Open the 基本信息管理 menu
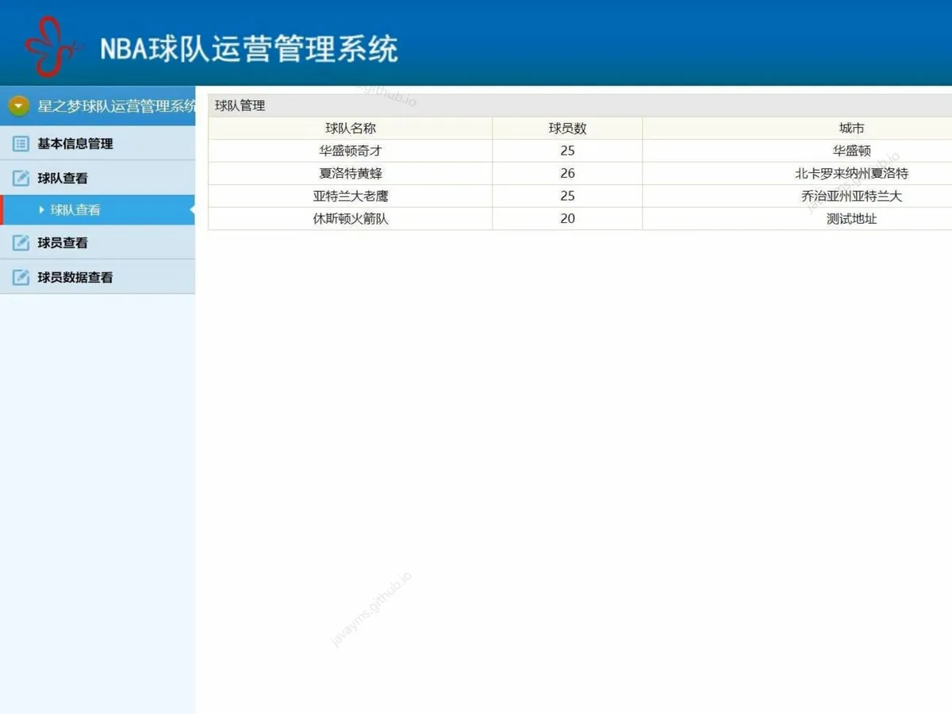The image size is (952, 714). 98,144
